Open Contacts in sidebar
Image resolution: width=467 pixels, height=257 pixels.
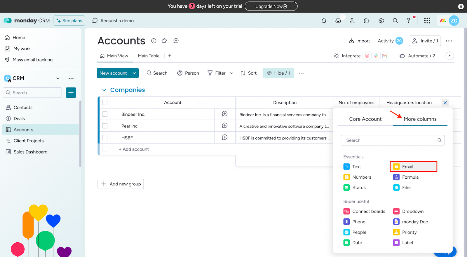(41, 108)
